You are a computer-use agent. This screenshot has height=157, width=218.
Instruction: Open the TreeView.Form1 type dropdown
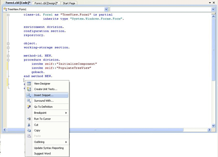(106, 9)
